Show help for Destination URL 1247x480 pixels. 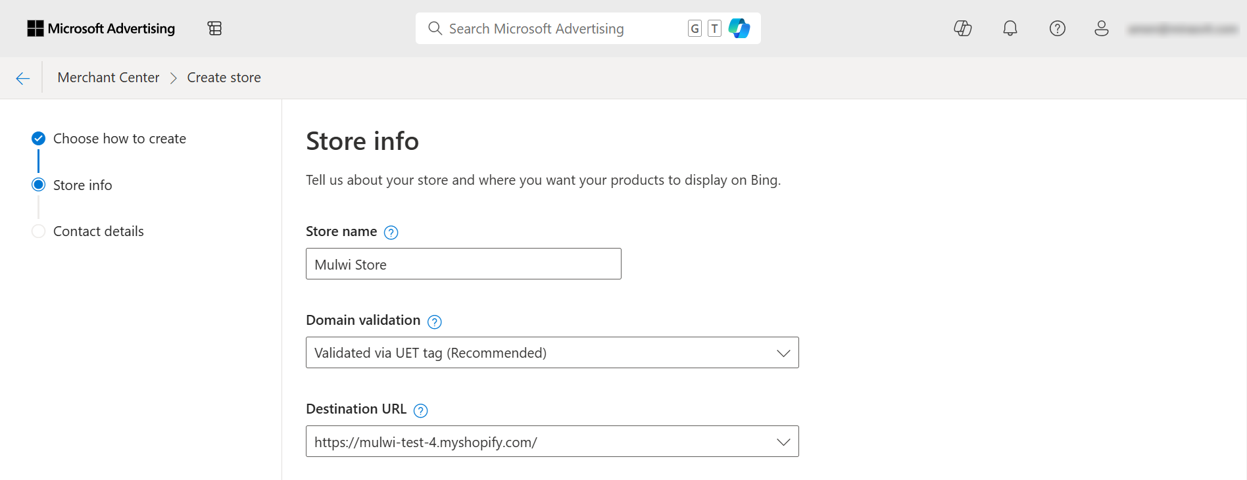pos(421,410)
